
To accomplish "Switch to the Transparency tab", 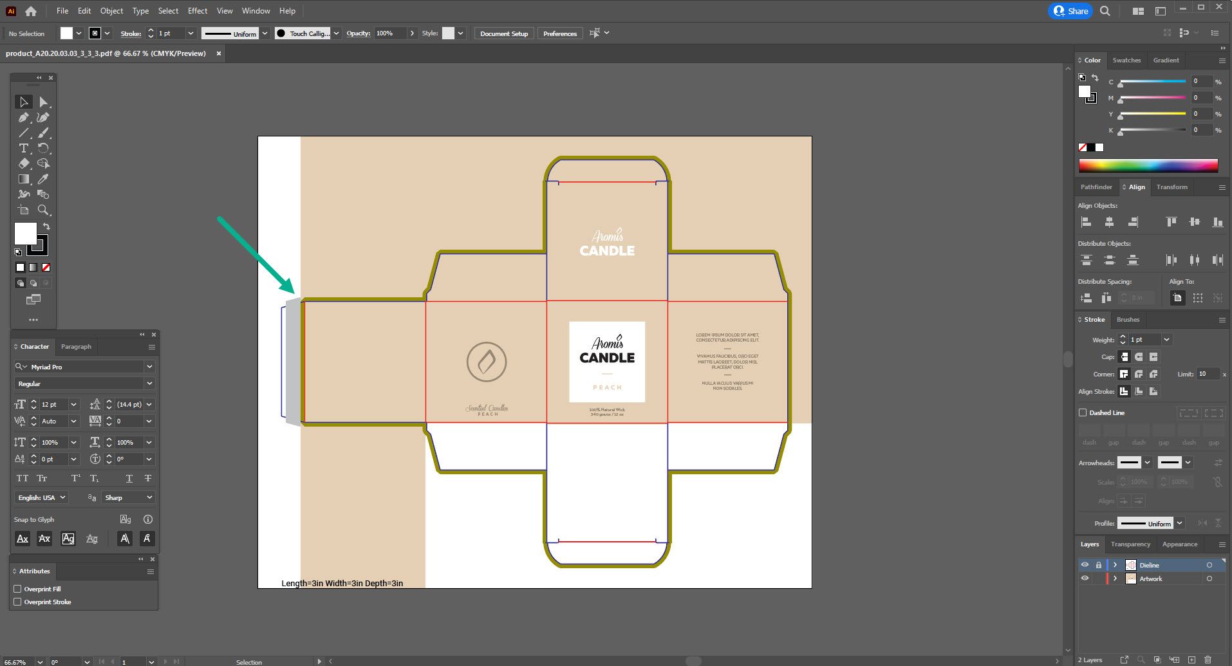I will (x=1130, y=544).
